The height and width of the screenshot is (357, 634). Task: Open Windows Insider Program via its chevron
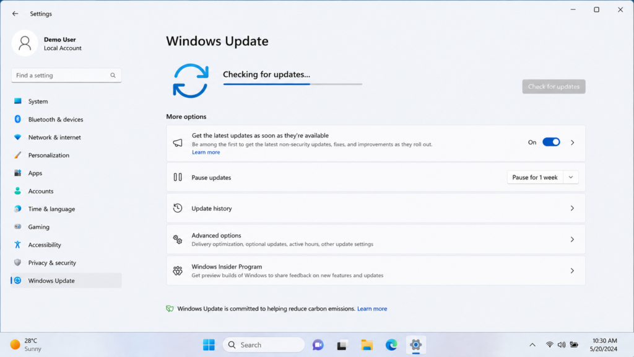572,271
